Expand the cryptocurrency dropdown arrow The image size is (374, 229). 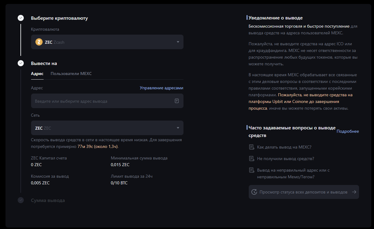coord(178,42)
